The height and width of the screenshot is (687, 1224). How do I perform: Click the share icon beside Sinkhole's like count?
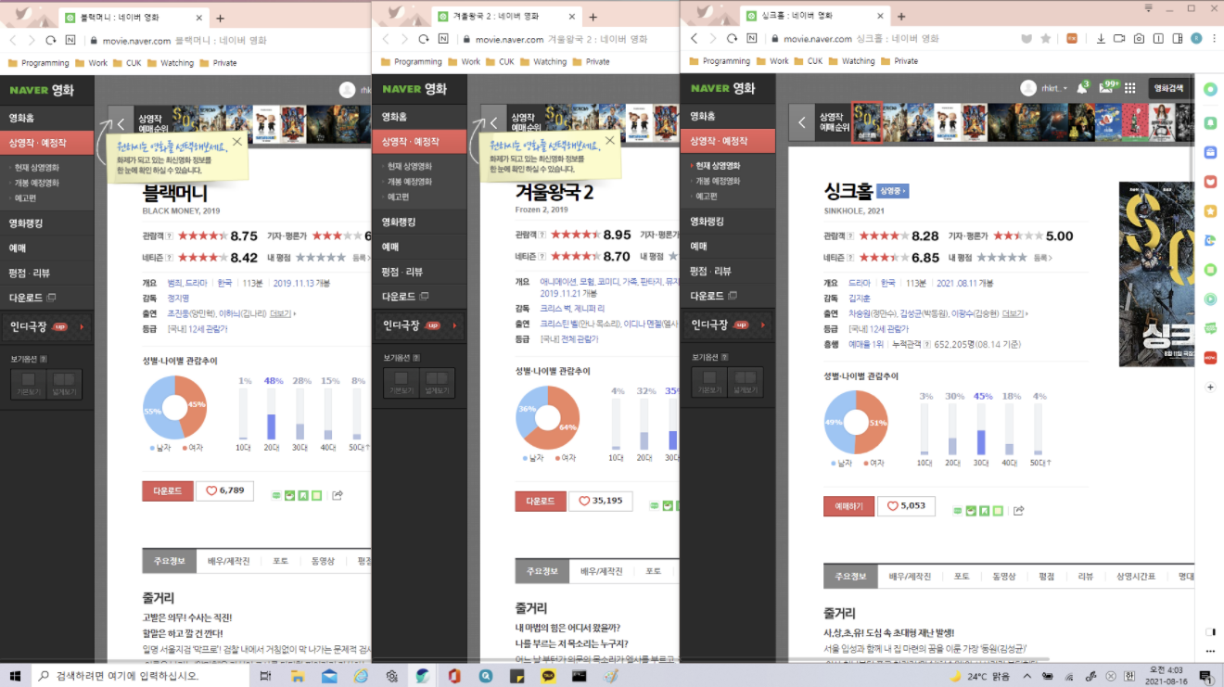pos(1019,511)
